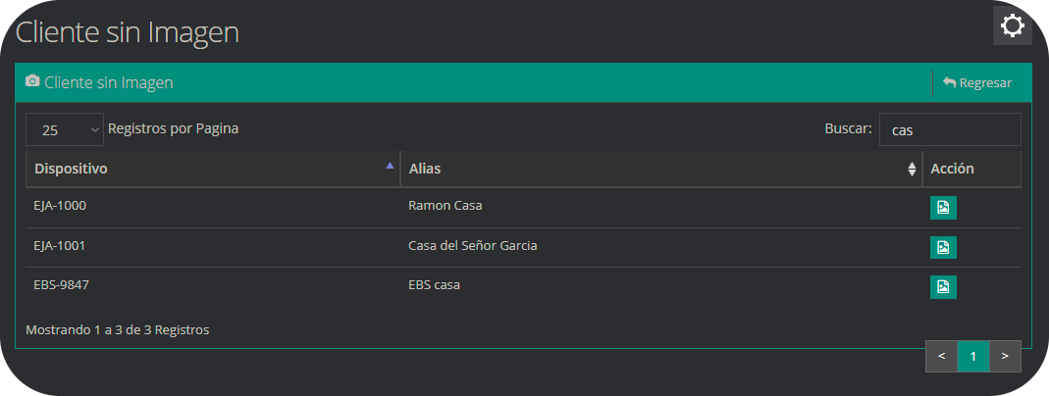Click image icon for EJA-1000 row
The image size is (1049, 396).
pos(942,207)
